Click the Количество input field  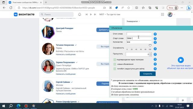pyautogui.click(x=139, y=42)
